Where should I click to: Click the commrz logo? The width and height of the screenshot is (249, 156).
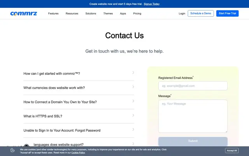23,14
